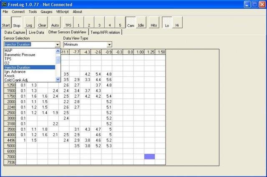Click the 3000 row header
Screen dimensions: 267x177
[x=10, y=118]
